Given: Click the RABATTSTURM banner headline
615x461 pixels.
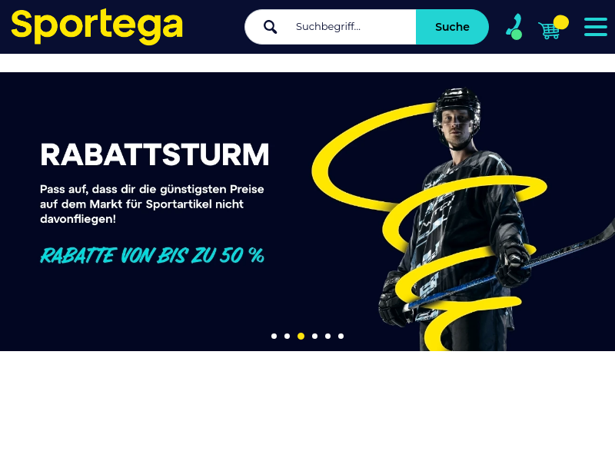Looking at the screenshot, I should (x=155, y=155).
